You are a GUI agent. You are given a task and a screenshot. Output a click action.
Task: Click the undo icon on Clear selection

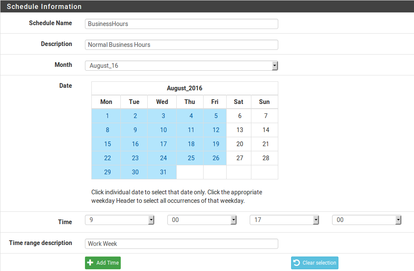click(297, 263)
